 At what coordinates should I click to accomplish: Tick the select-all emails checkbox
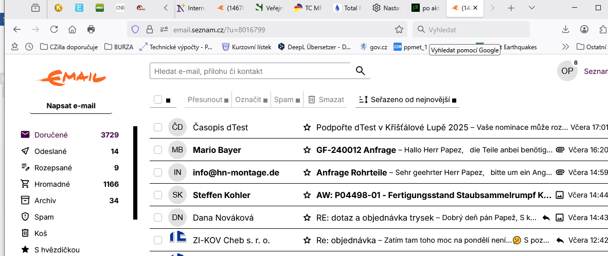(158, 100)
